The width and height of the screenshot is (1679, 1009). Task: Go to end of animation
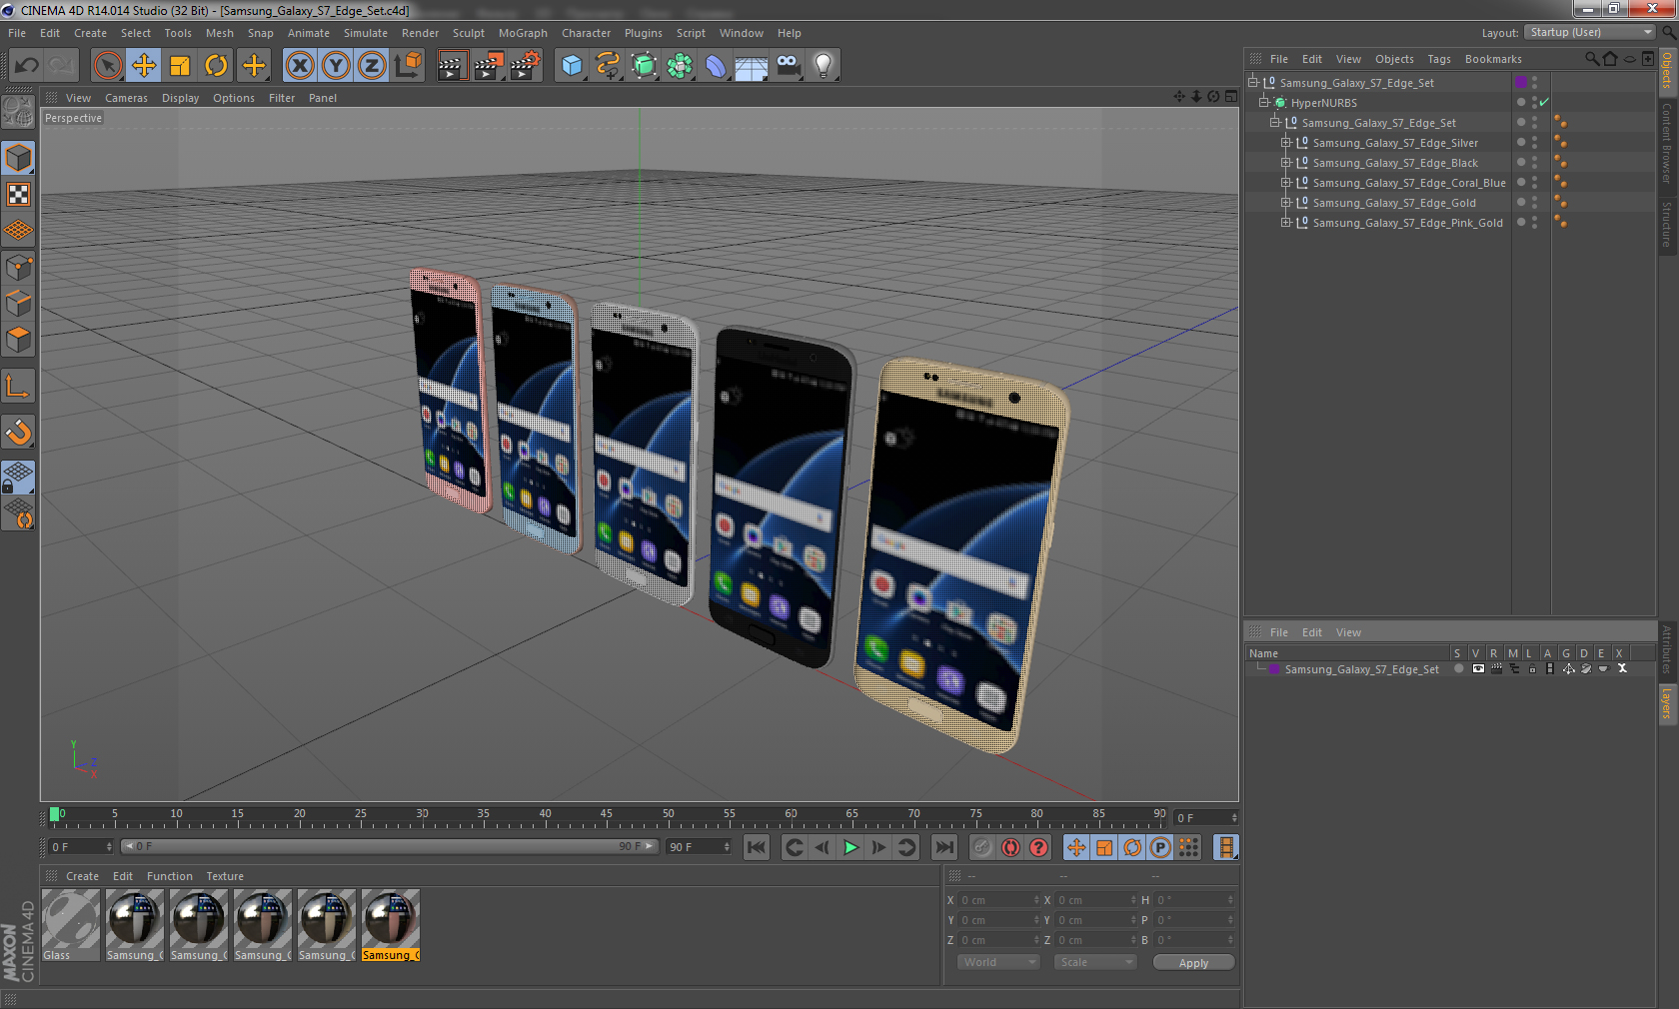point(943,847)
